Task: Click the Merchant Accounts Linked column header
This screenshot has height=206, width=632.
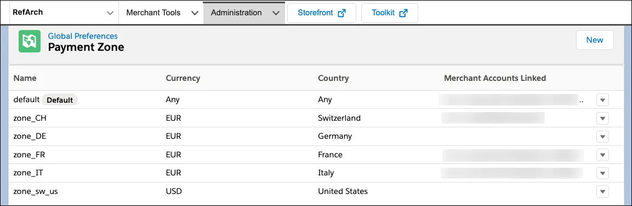Action: click(x=495, y=78)
